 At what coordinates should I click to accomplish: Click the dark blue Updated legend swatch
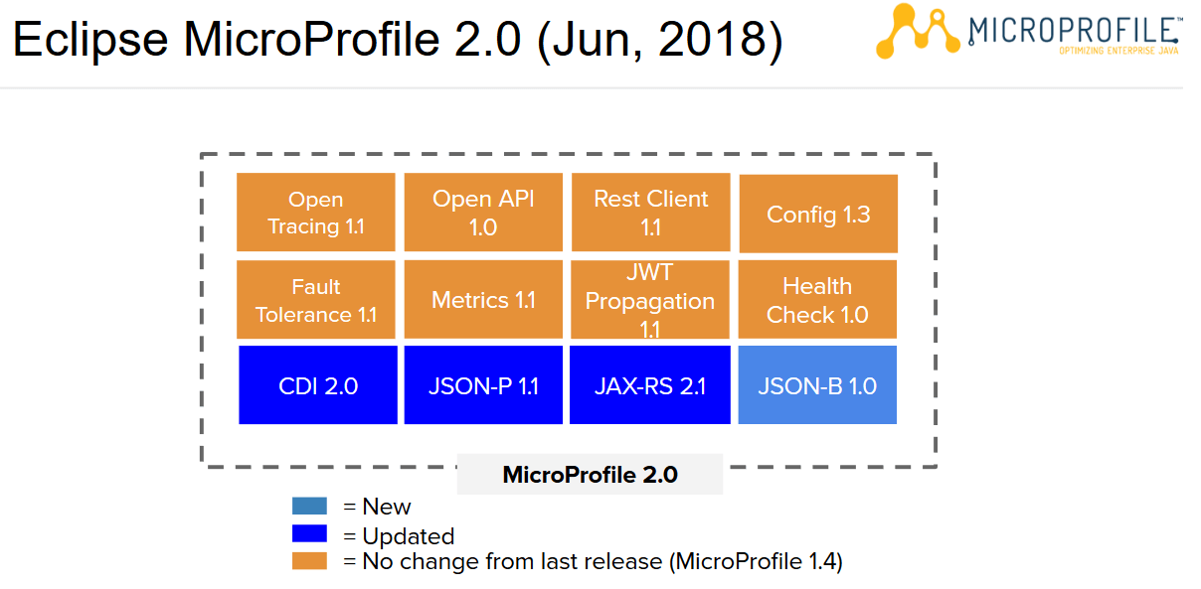coord(309,534)
